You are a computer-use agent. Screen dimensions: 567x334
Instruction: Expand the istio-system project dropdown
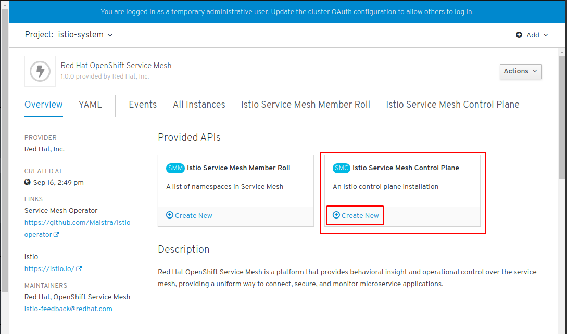85,35
